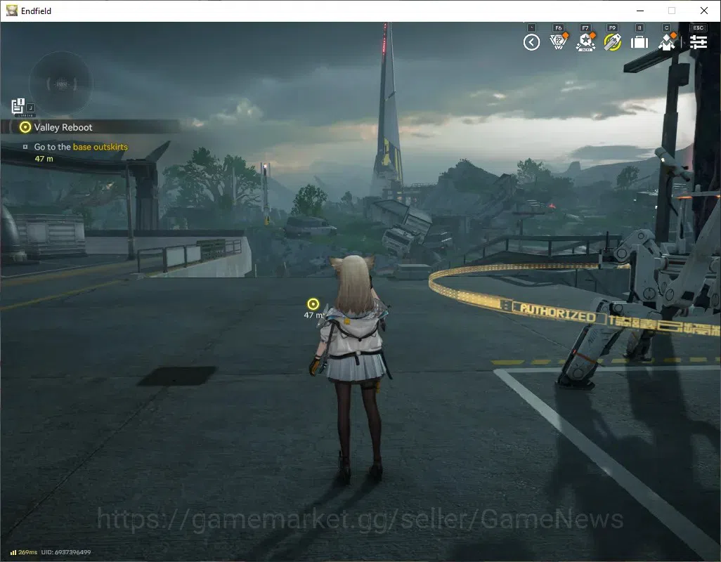Click the UID number text
The width and height of the screenshot is (721, 562).
(x=66, y=552)
